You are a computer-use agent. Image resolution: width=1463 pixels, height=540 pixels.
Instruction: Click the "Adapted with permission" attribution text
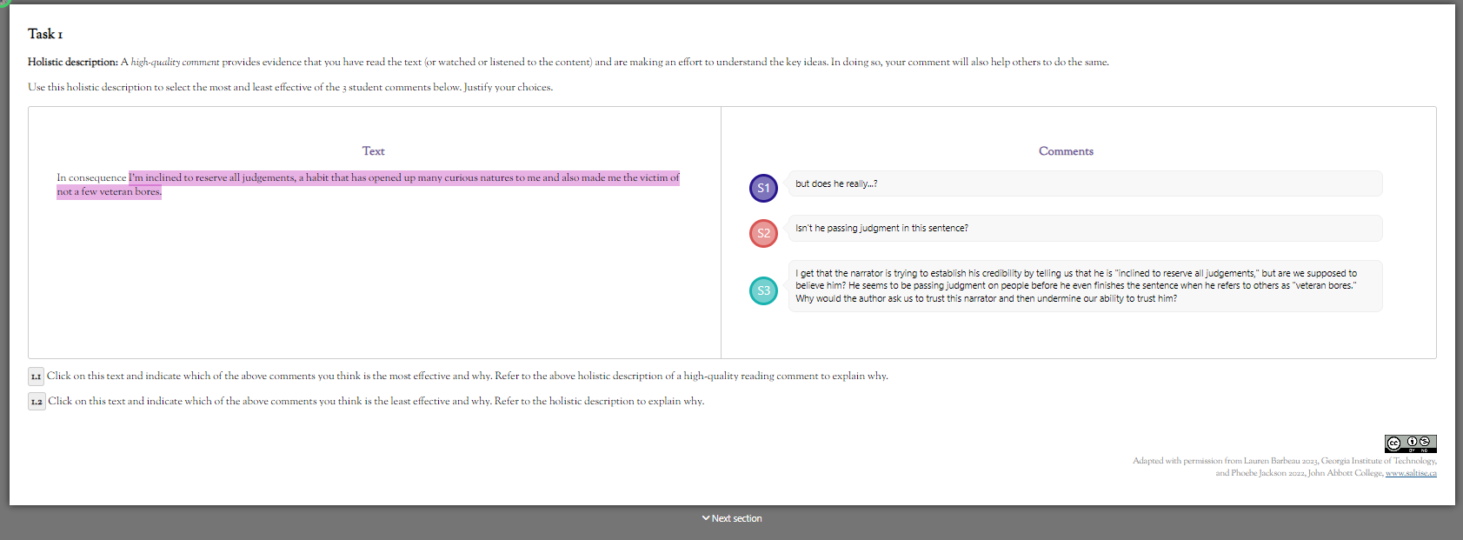pos(1285,467)
